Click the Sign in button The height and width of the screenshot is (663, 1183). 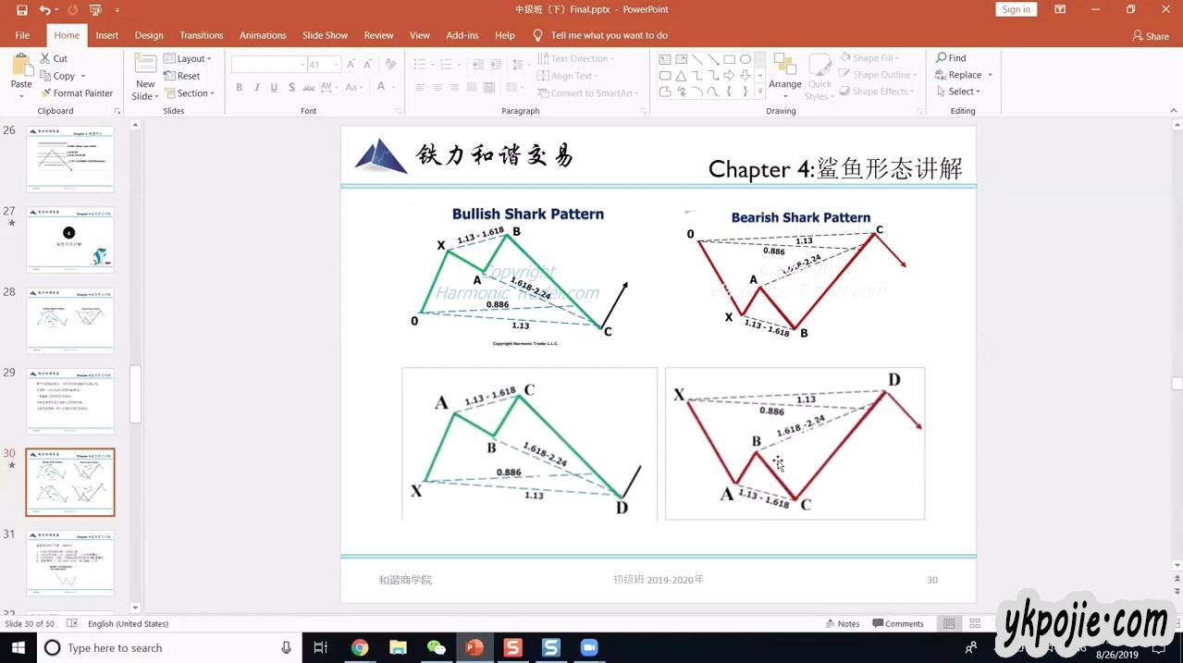pos(1016,9)
